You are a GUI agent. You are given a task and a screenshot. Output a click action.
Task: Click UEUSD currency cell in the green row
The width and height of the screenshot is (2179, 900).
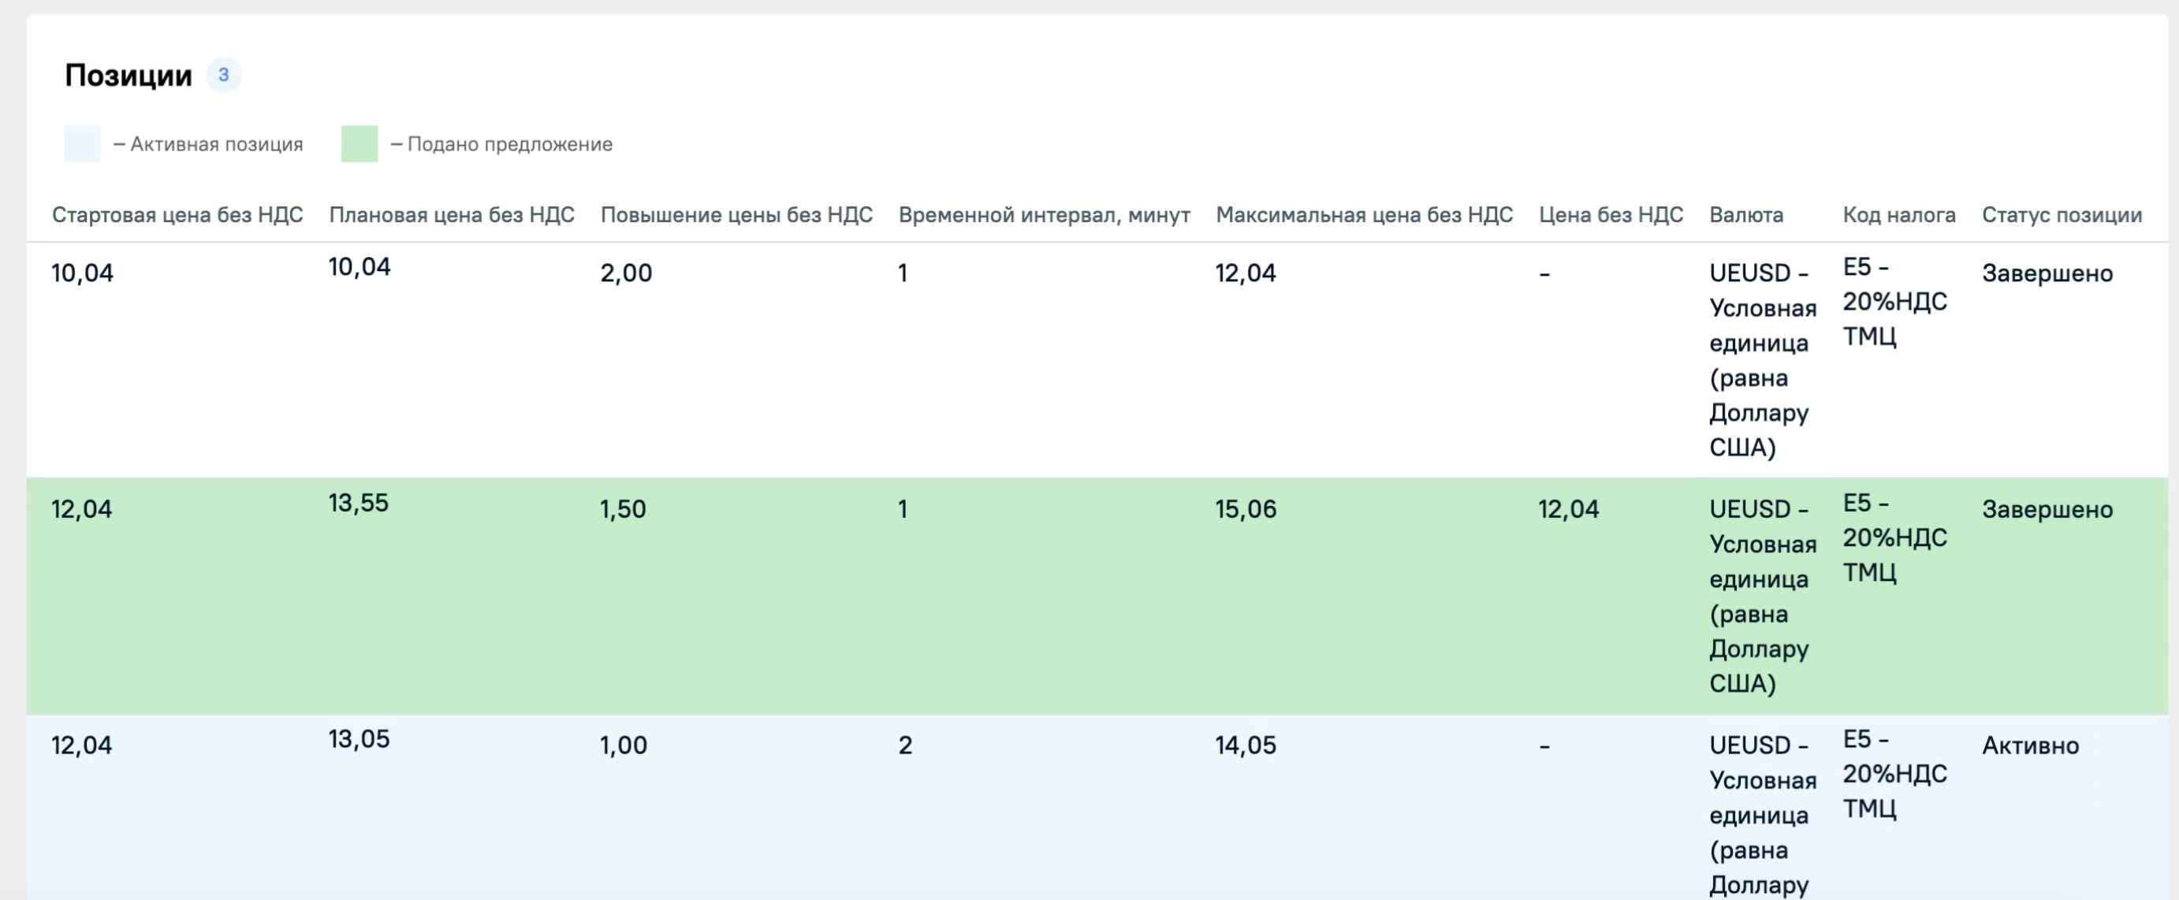(x=1763, y=597)
